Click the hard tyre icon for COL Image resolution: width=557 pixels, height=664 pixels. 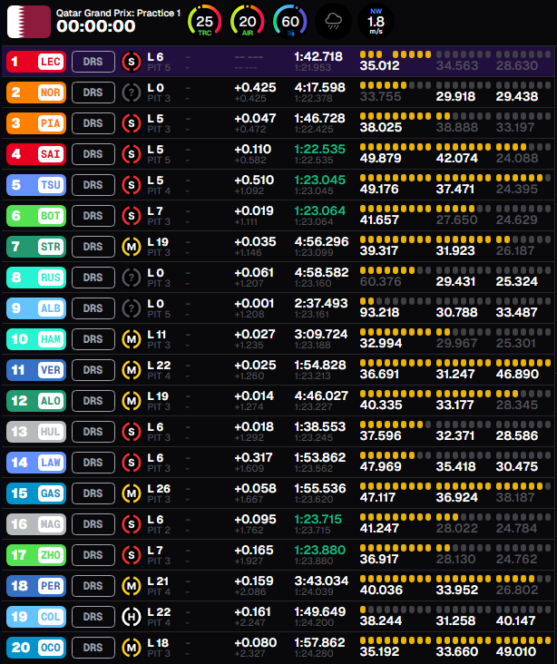[132, 617]
